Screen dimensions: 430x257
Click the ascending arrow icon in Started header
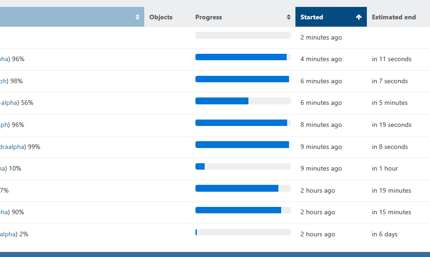pyautogui.click(x=359, y=17)
